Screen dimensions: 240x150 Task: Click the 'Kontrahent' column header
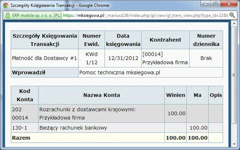coord(165,40)
